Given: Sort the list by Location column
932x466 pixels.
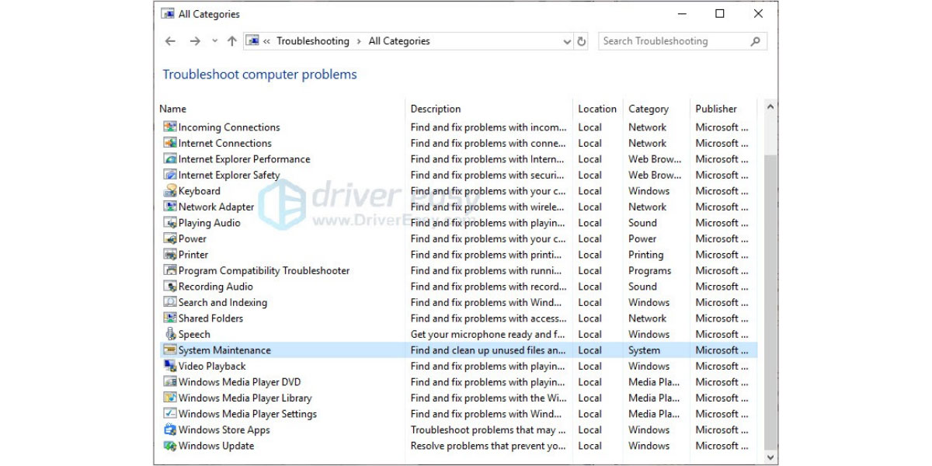Looking at the screenshot, I should 597,109.
